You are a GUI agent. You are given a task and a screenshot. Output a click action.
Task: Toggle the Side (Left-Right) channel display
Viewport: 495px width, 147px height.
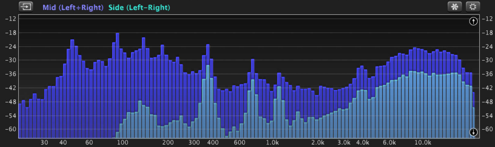coord(139,7)
